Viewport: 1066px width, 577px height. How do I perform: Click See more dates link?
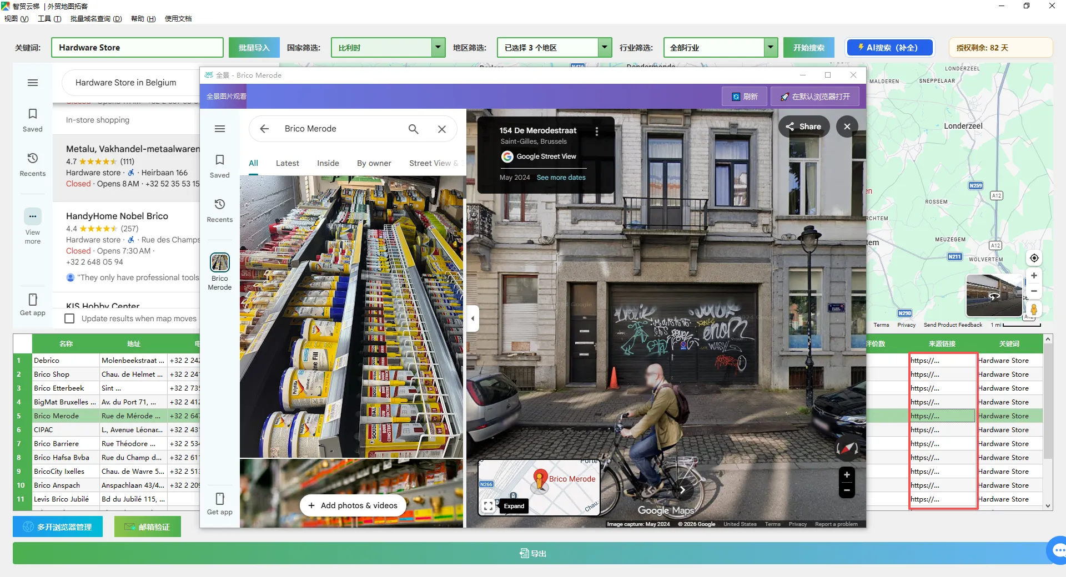coord(561,178)
